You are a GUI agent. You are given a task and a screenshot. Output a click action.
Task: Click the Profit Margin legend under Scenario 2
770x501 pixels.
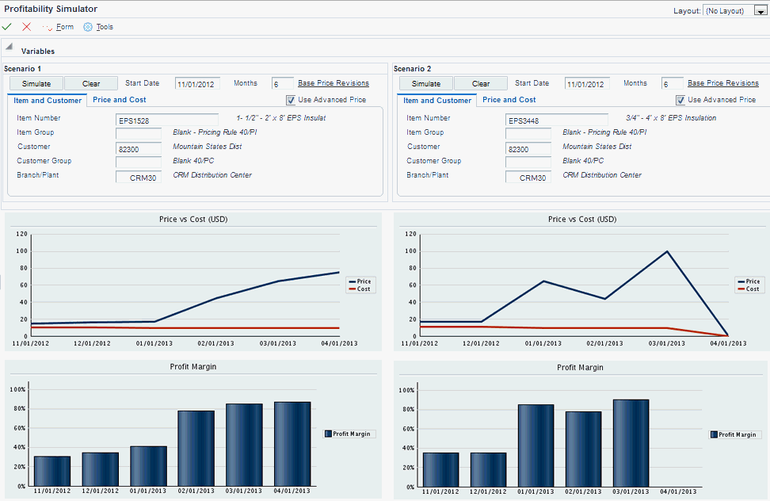click(734, 434)
